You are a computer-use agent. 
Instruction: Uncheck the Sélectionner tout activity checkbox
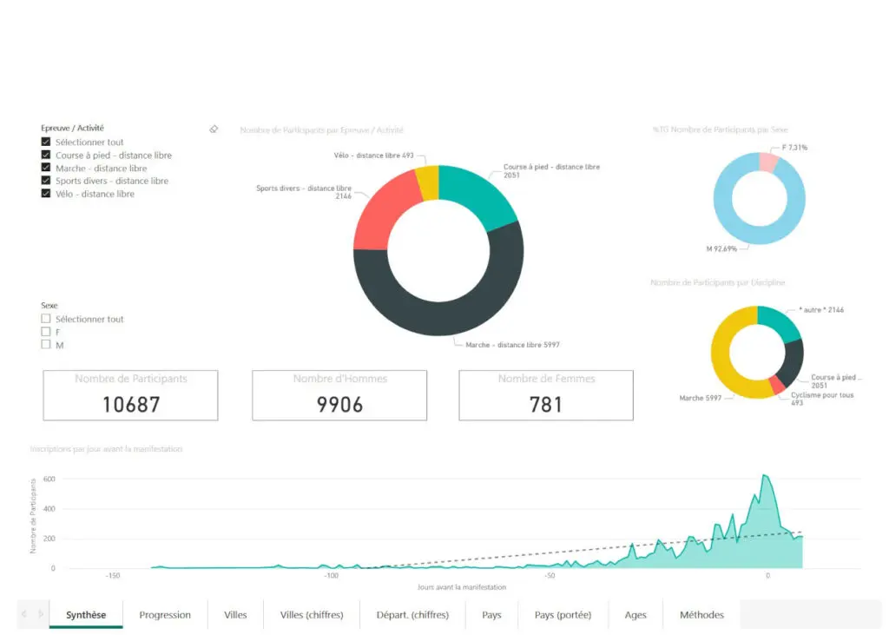[x=46, y=142]
